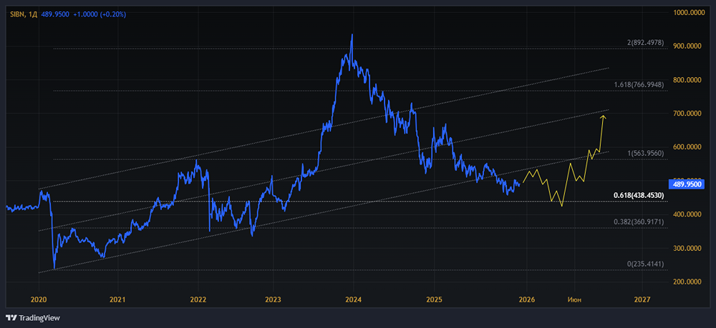Click the 200.0000 price axis label
The image size is (716, 328).
(x=687, y=282)
